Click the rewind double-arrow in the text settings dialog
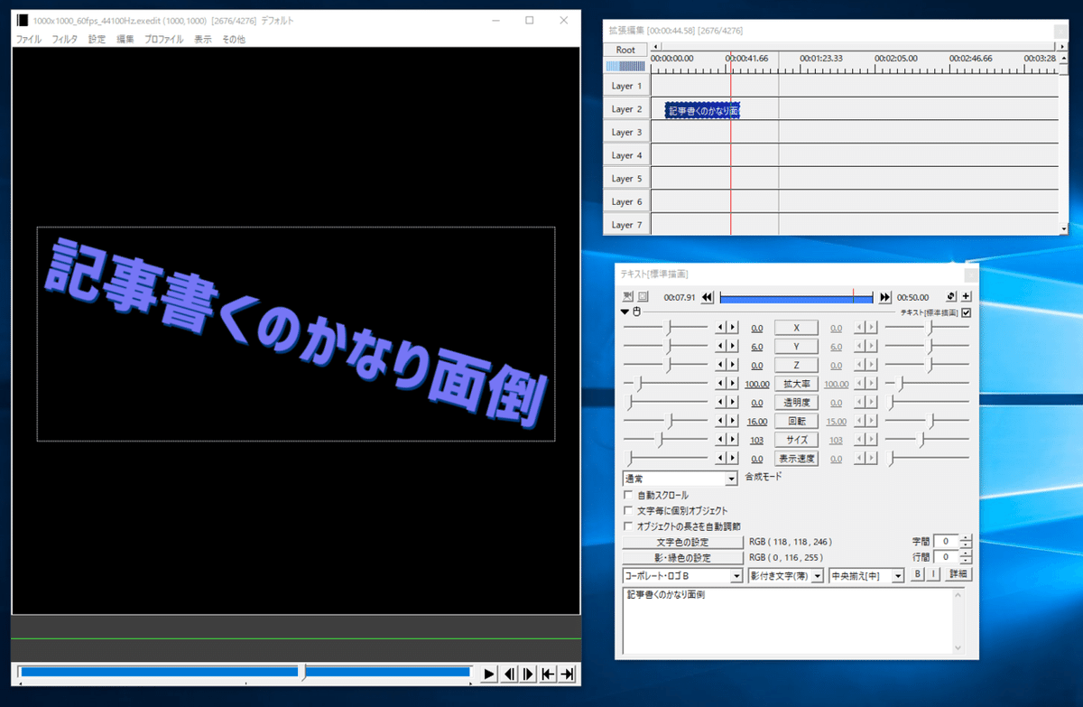 708,296
